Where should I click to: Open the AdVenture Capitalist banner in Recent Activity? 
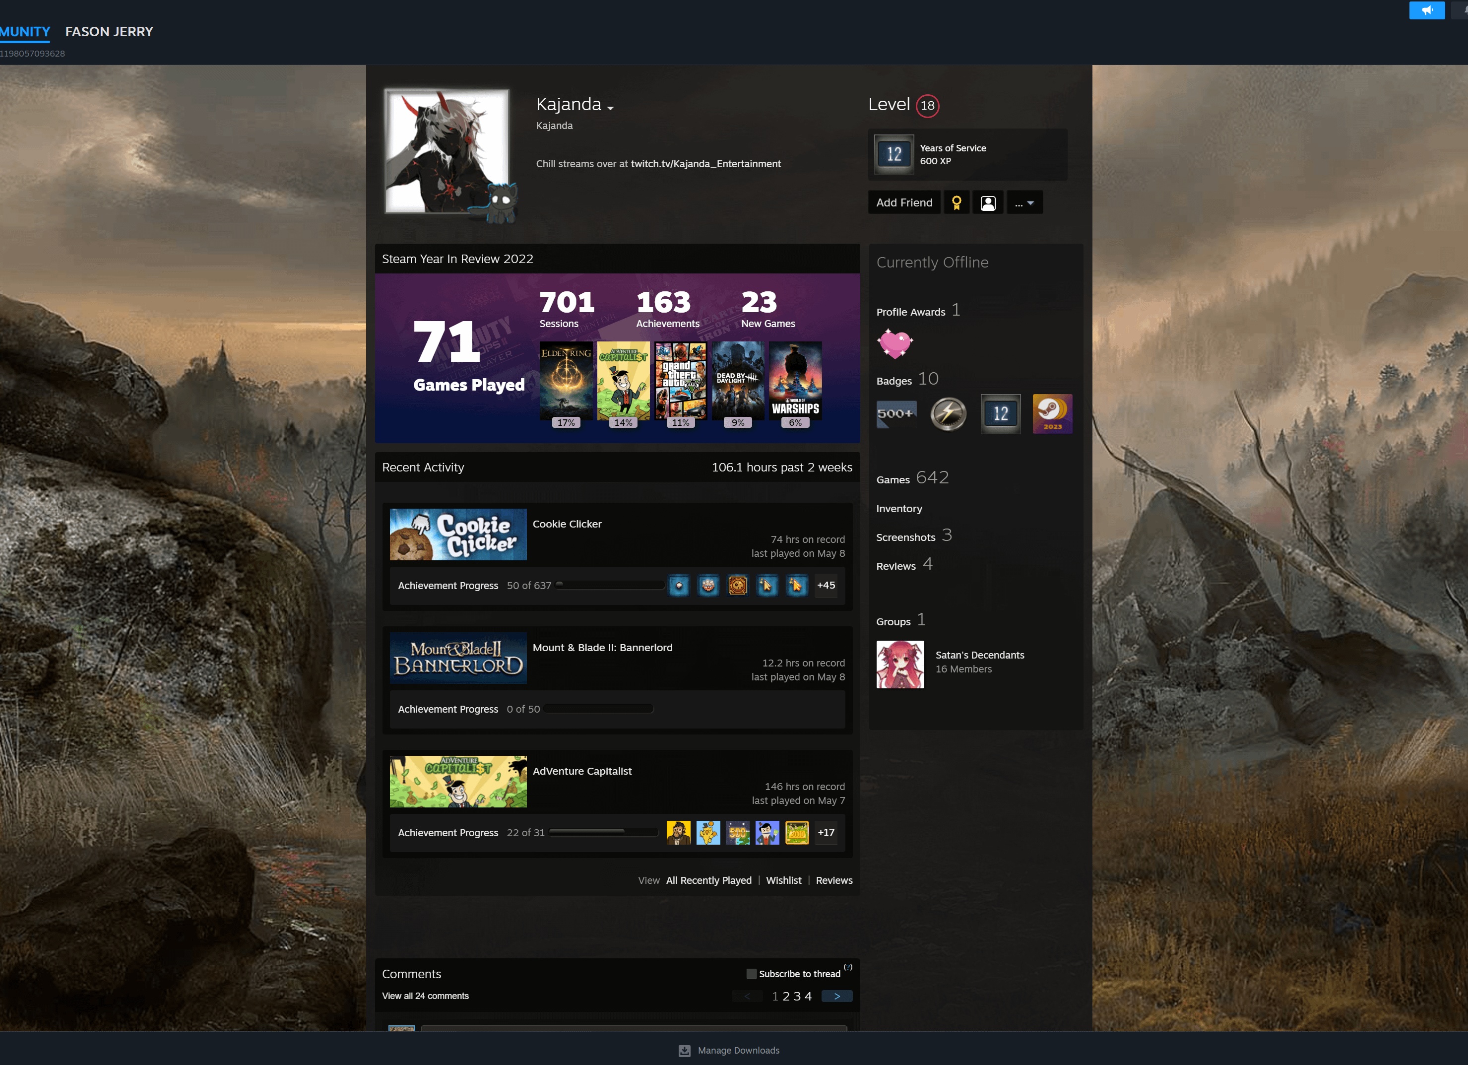click(458, 782)
